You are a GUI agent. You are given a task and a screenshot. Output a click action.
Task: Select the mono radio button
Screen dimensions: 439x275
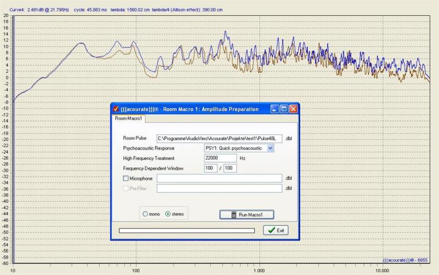click(x=145, y=214)
